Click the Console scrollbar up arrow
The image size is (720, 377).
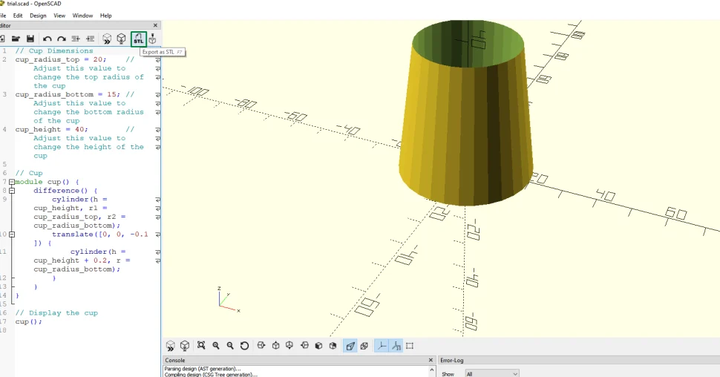tap(432, 369)
